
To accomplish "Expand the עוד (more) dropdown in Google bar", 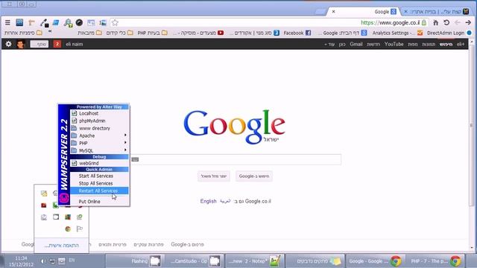I will point(329,44).
